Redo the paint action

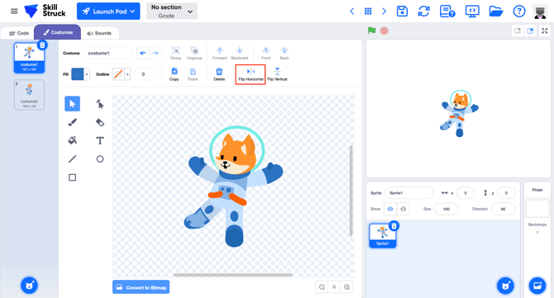155,54
